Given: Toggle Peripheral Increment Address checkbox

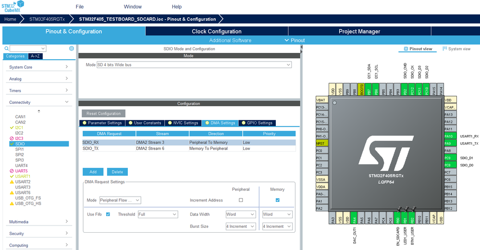Looking at the screenshot, I should click(241, 200).
